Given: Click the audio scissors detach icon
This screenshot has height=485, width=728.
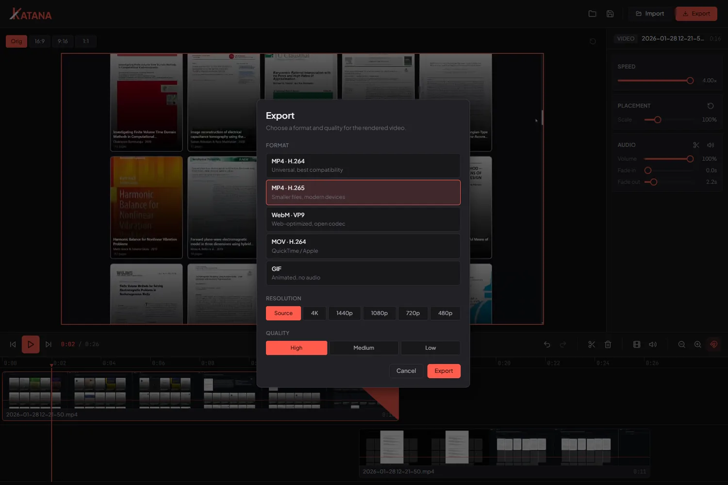Looking at the screenshot, I should [696, 145].
